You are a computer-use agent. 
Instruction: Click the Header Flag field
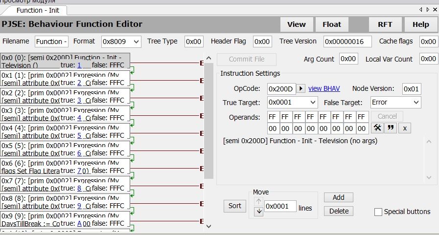click(x=262, y=42)
